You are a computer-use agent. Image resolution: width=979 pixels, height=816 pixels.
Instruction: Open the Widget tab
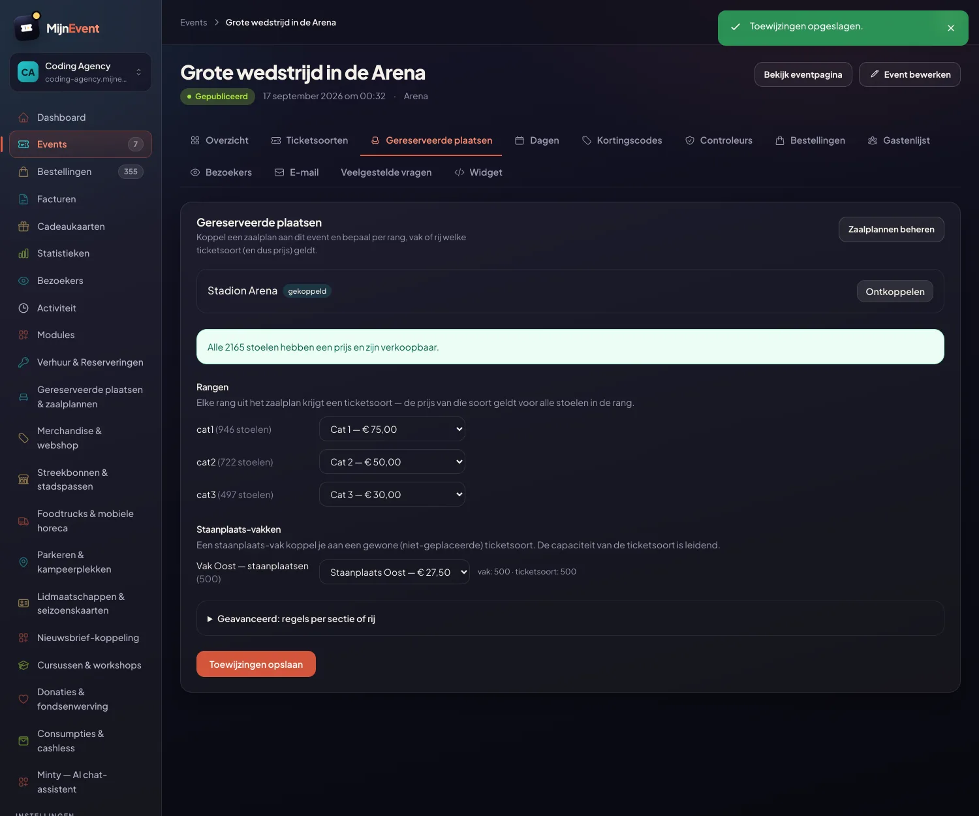[478, 172]
